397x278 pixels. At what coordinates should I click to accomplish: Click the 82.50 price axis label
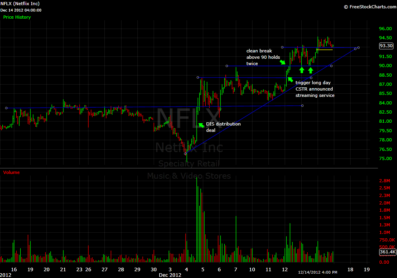pyautogui.click(x=385, y=112)
